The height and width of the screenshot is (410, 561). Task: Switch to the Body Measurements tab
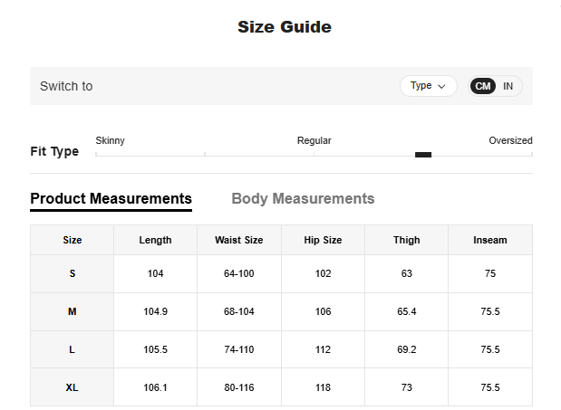pos(303,199)
